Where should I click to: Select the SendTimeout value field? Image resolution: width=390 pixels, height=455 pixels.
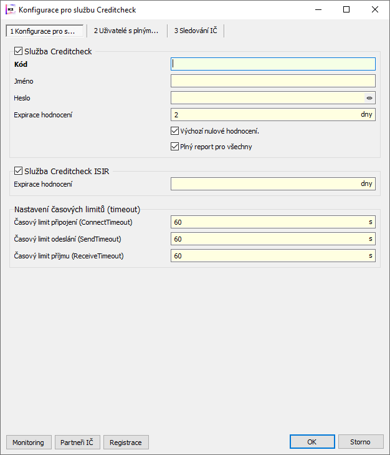(268, 239)
